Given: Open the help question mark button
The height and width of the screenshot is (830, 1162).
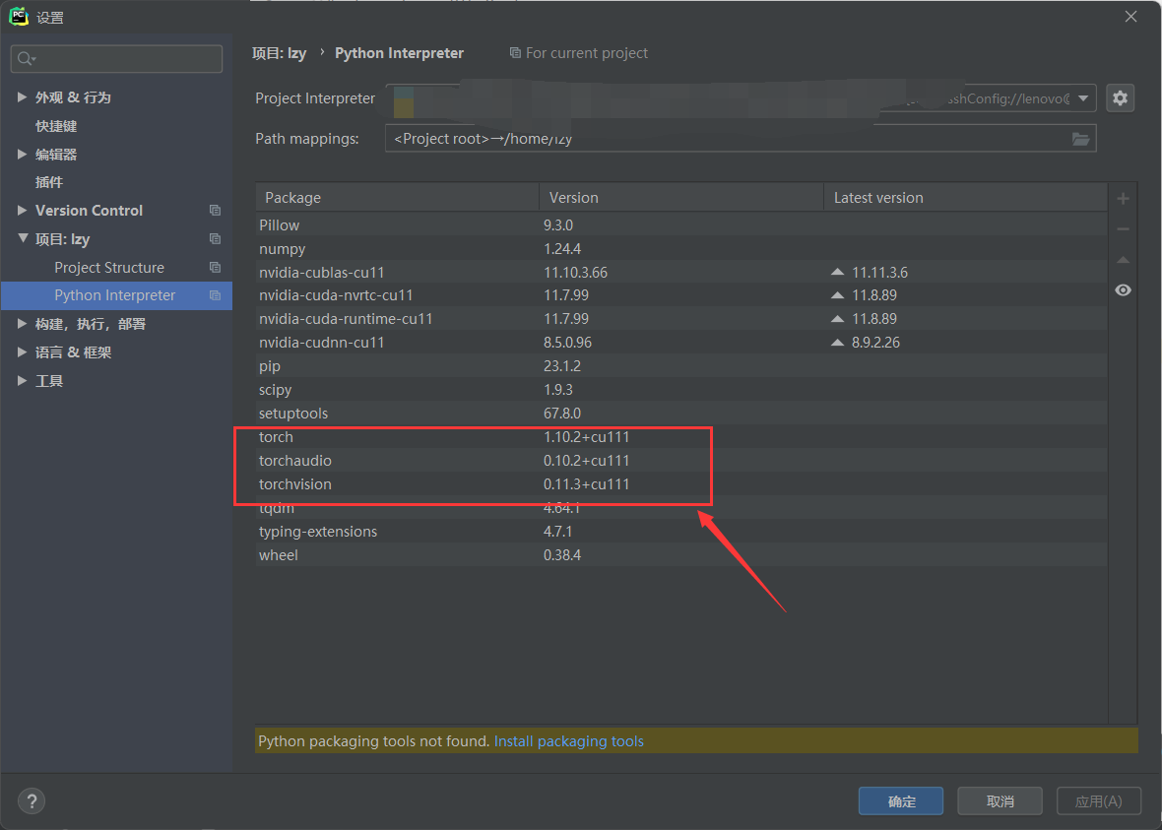Looking at the screenshot, I should coord(32,800).
